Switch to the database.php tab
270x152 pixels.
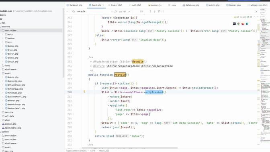click(191, 5)
